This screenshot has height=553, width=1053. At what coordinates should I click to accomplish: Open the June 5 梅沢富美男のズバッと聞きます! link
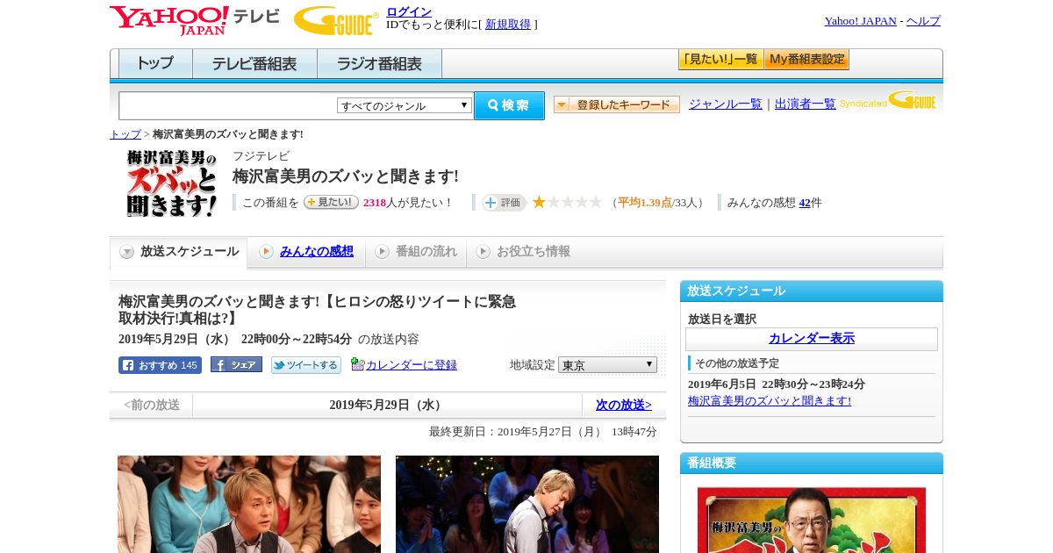770,401
